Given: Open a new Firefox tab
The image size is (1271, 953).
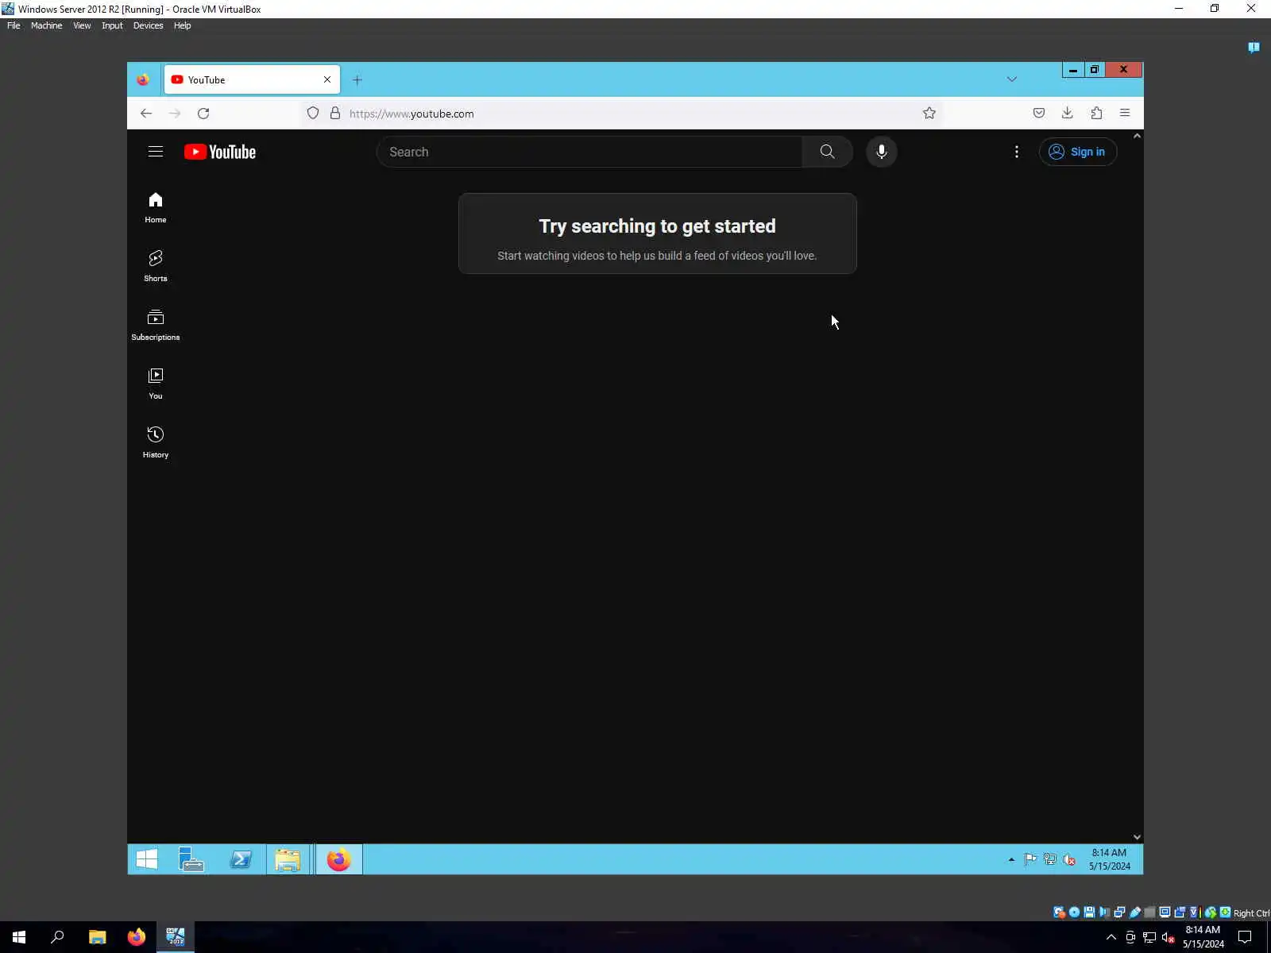Looking at the screenshot, I should [x=357, y=79].
